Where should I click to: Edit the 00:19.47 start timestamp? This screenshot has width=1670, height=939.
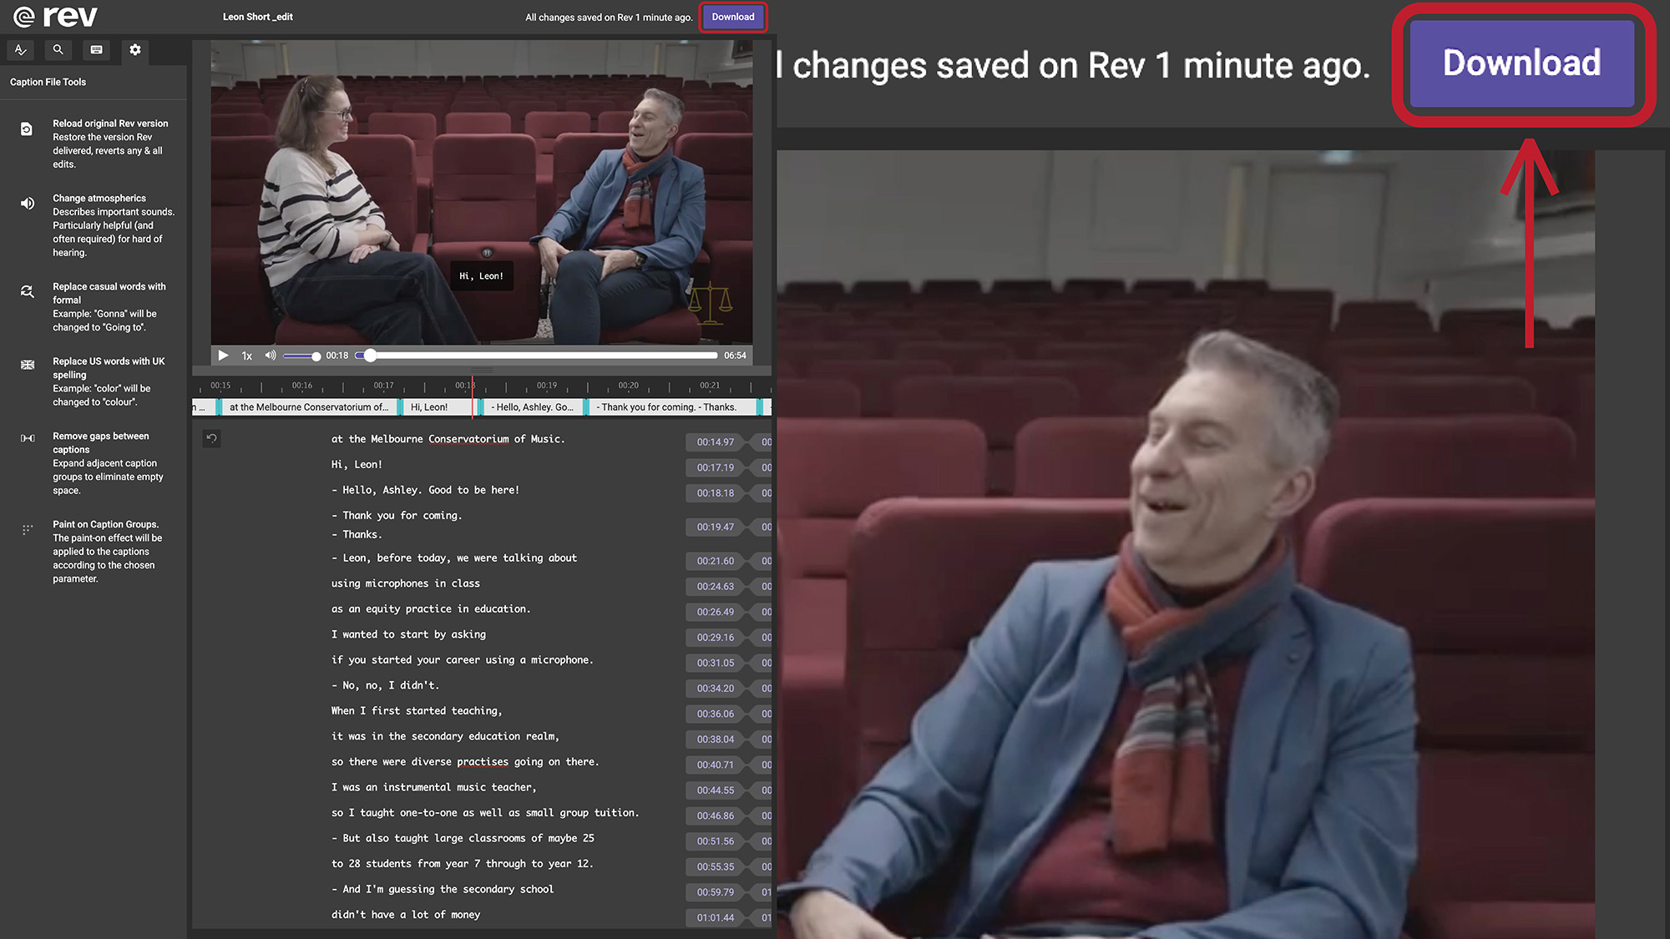pyautogui.click(x=716, y=528)
